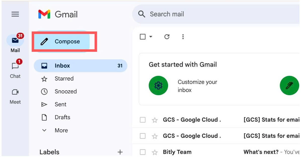Open the Inbox folder
Screen dimensions: 301x159
(81, 66)
